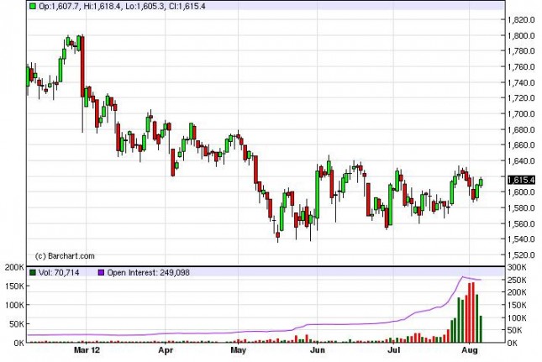Click the 1,700.0 price axis label
This screenshot has height=362, width=542.
point(521,114)
